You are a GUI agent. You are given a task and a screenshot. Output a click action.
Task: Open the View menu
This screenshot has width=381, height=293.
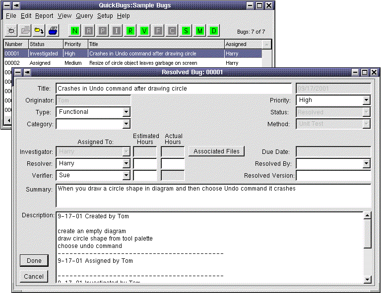click(64, 16)
